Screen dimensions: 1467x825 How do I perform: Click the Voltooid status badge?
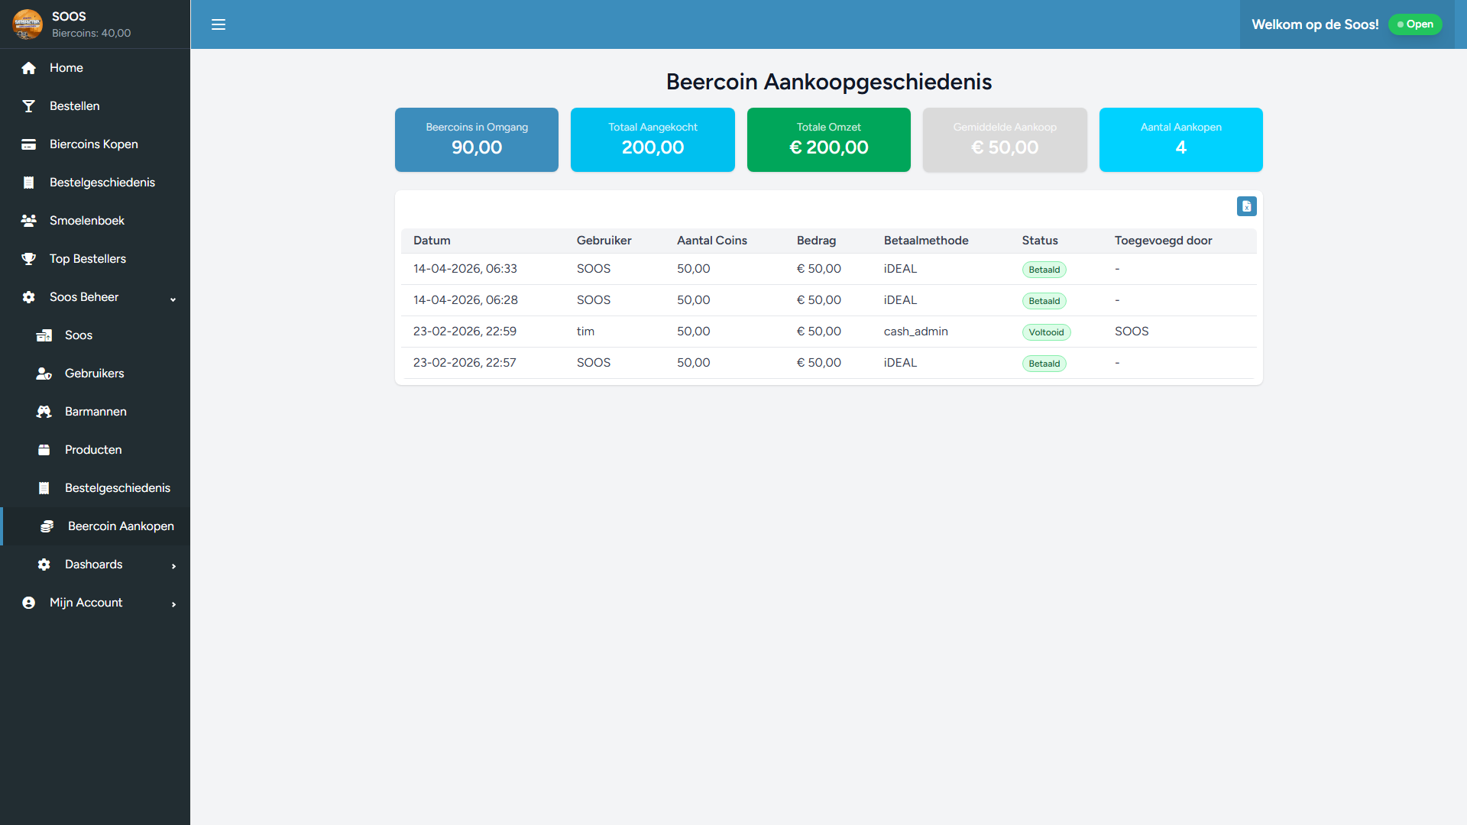[x=1046, y=332]
